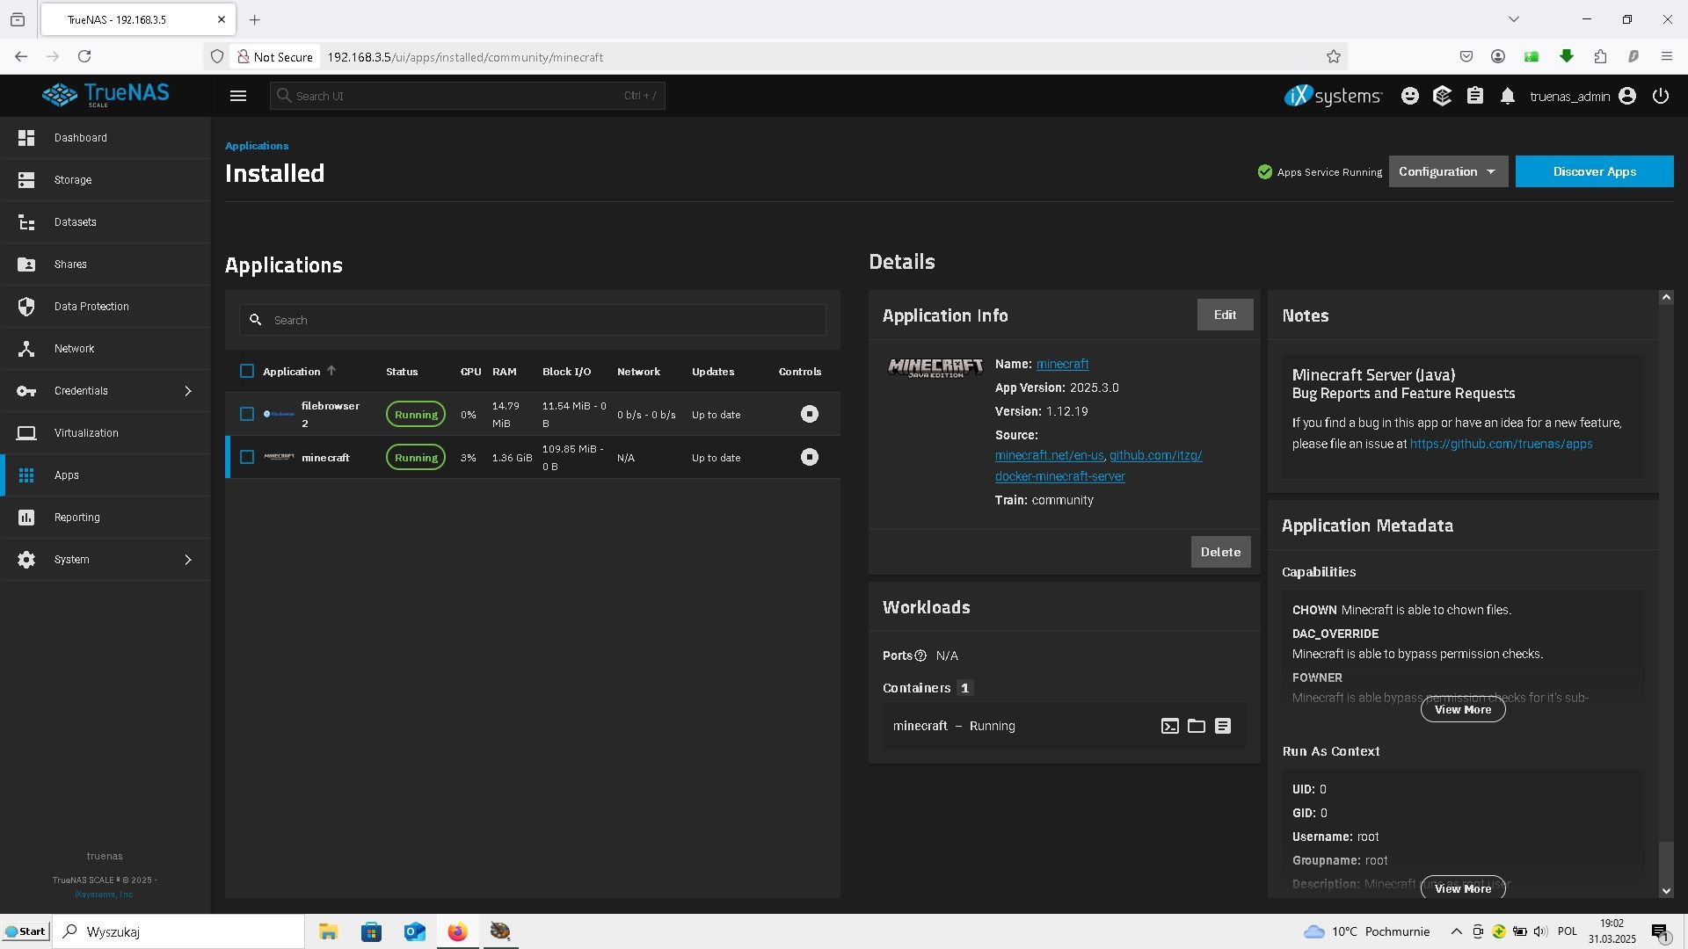The image size is (1688, 949).
Task: Click the Ports help icon
Action: (920, 656)
